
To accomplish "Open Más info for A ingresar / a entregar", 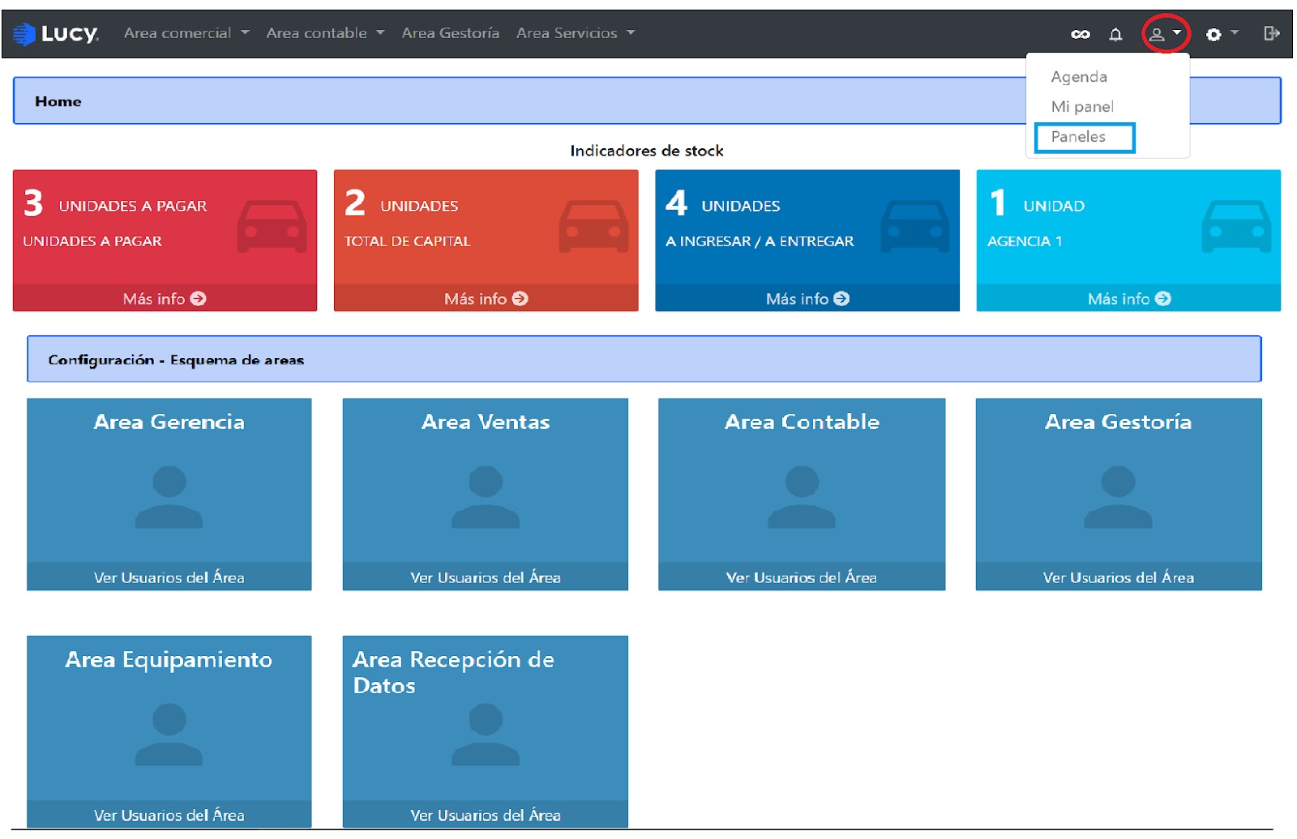I will pyautogui.click(x=807, y=299).
